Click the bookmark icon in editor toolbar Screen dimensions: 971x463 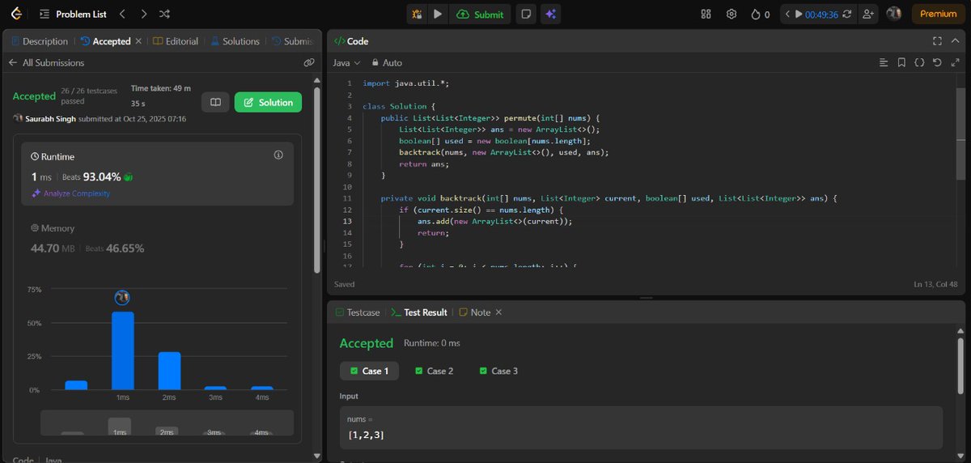(x=901, y=62)
